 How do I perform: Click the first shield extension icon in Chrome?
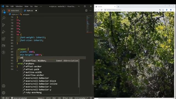pos(167,10)
